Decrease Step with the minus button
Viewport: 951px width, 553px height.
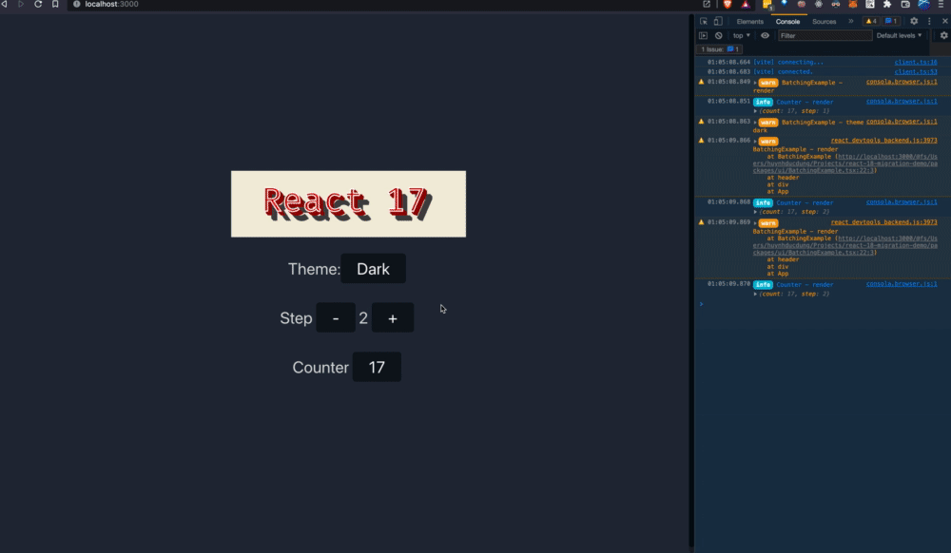coord(336,317)
